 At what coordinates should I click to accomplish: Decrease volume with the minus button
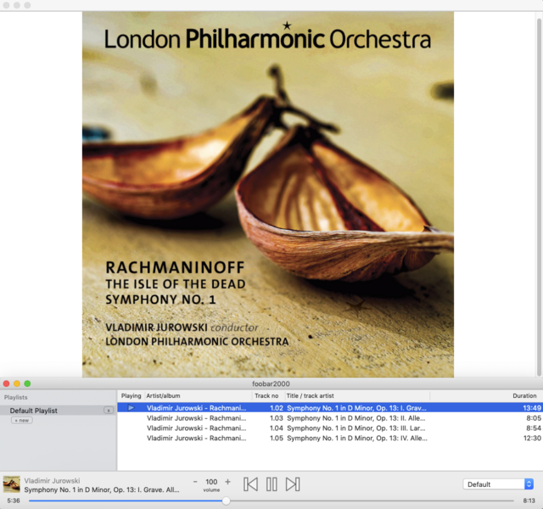tap(195, 482)
